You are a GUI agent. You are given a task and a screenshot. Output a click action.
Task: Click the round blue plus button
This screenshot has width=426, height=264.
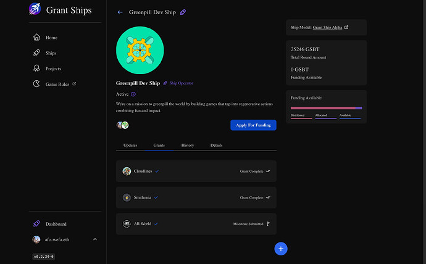click(281, 249)
